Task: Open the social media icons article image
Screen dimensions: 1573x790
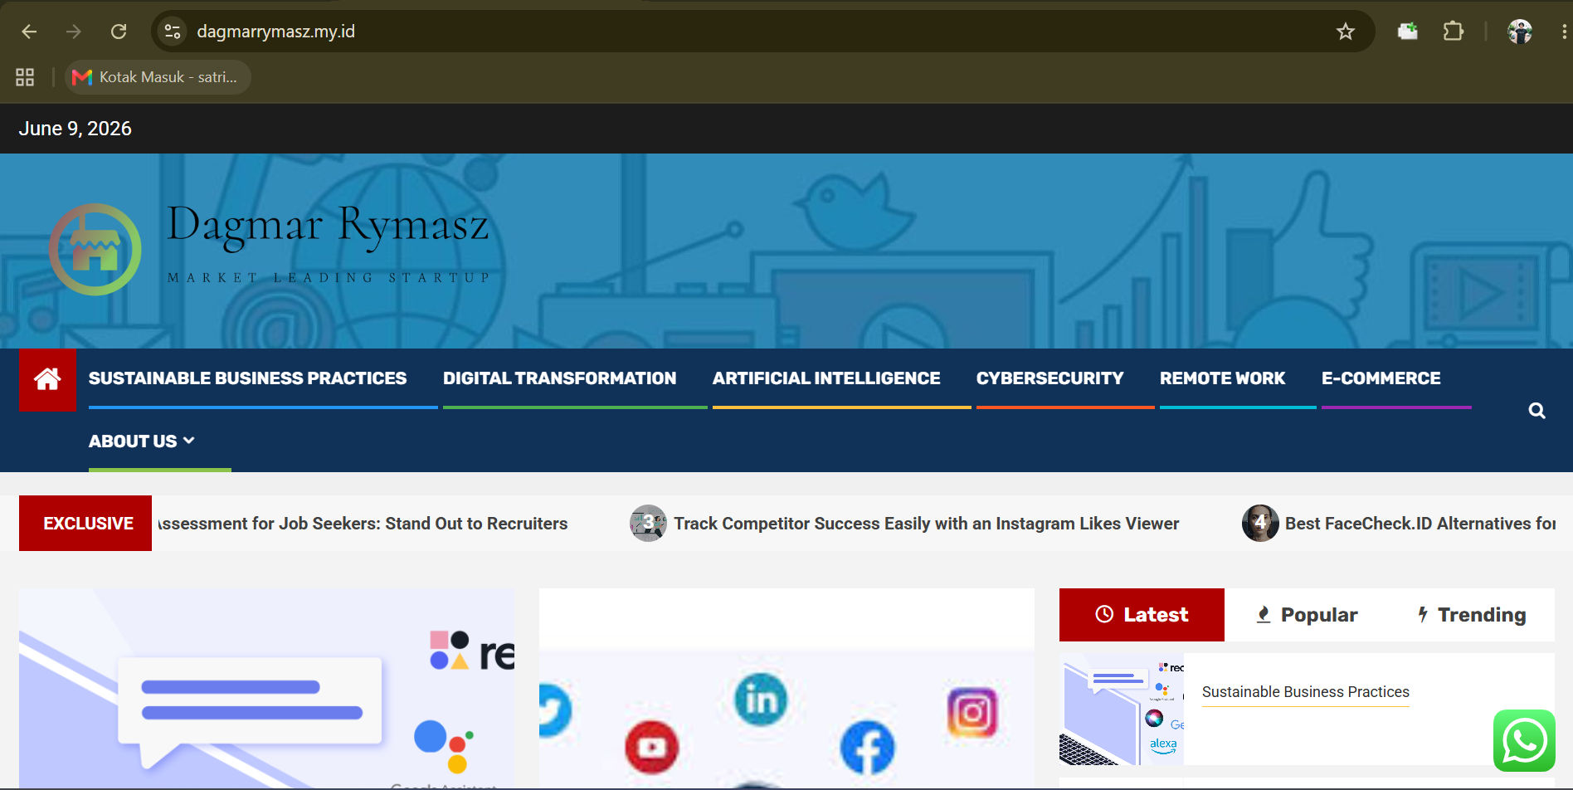Action: coord(786,688)
